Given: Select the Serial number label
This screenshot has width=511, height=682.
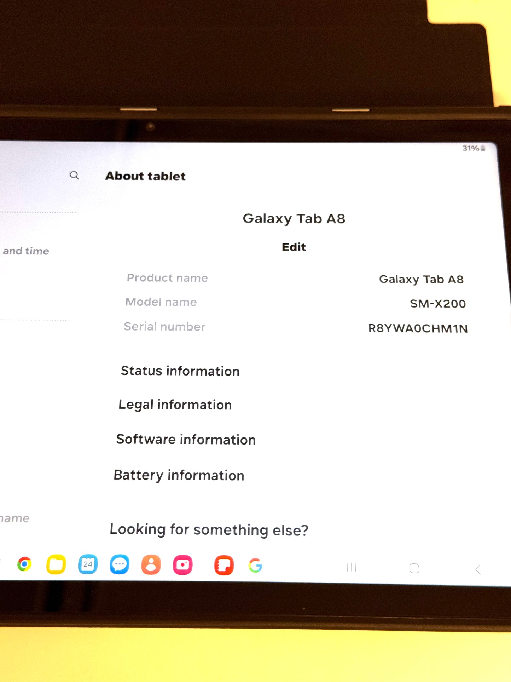Looking at the screenshot, I should (x=164, y=326).
